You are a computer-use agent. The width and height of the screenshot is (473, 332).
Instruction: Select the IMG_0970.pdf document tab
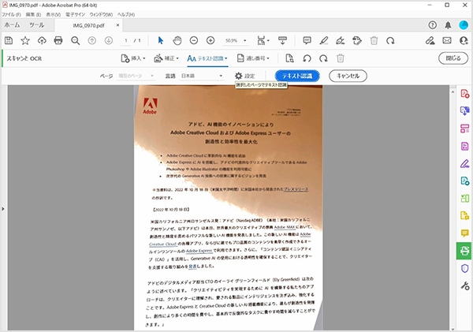(x=88, y=26)
